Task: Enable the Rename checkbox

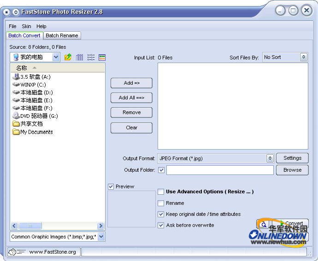Action: tap(161, 203)
